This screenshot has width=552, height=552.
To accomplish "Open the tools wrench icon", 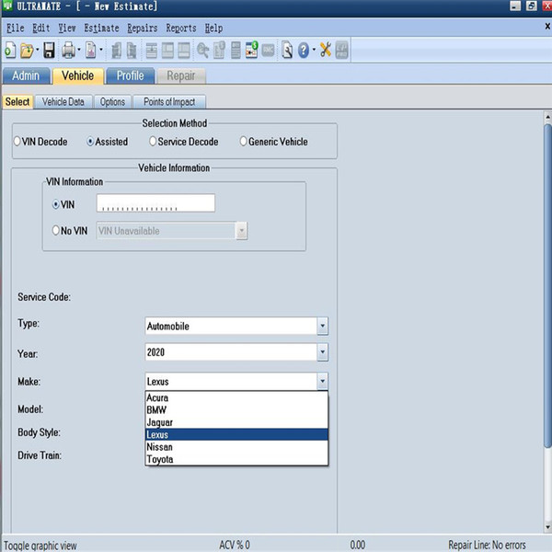I will pos(325,50).
